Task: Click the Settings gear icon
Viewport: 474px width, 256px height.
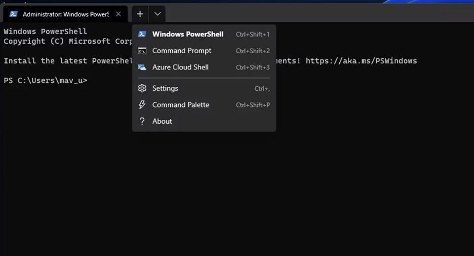Action: tap(142, 88)
